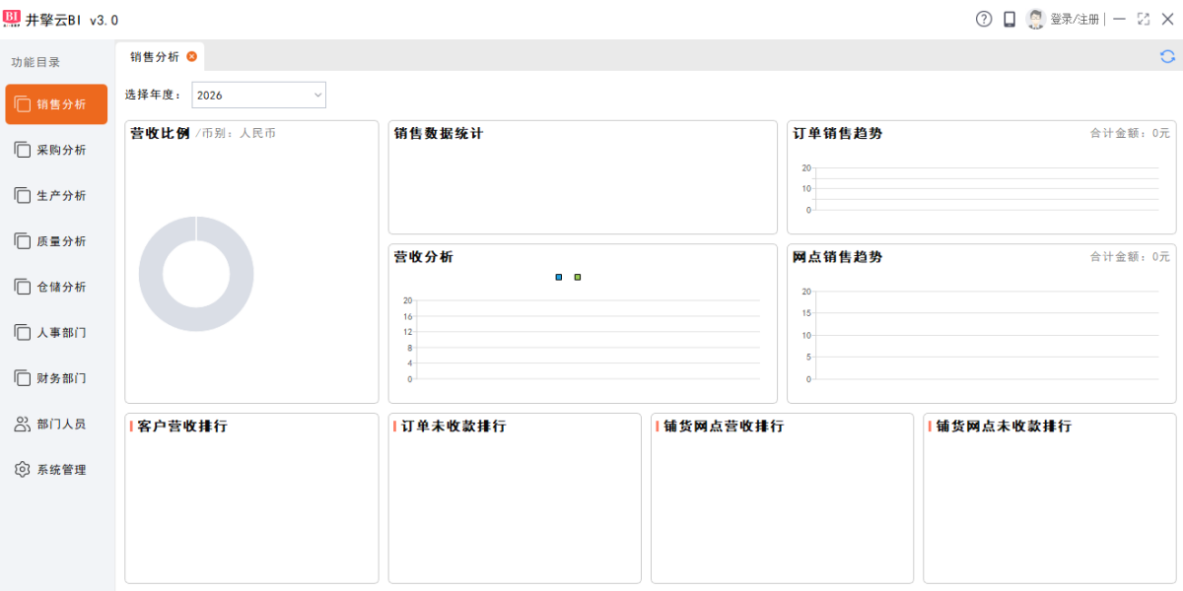Screen dimensions: 1183x591
Task: Expand the 选择年度 dropdown arrow
Action: [x=317, y=96]
